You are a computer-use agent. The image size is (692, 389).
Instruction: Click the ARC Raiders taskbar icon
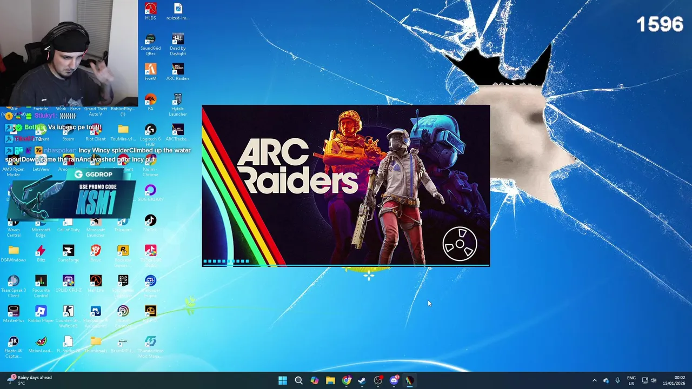(409, 380)
